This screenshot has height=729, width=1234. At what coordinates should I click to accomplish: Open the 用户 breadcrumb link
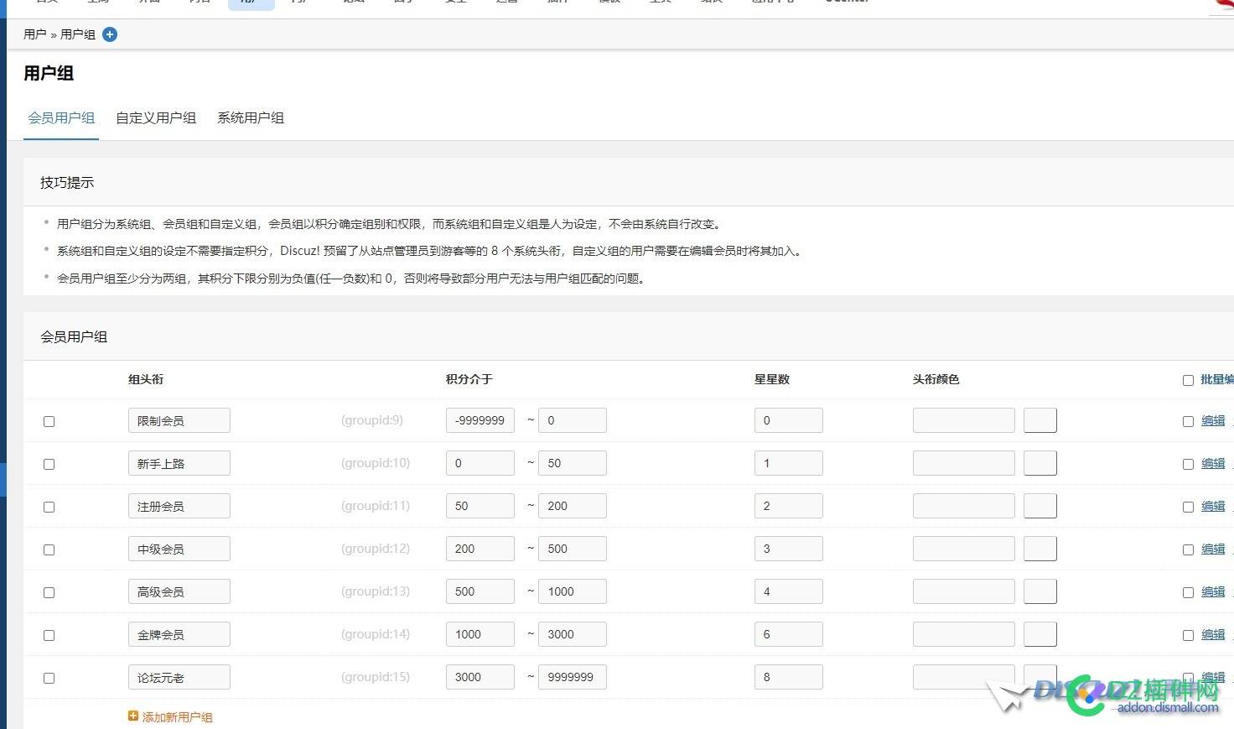coord(35,34)
